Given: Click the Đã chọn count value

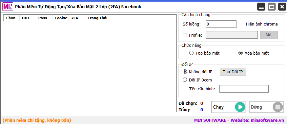Looking at the screenshot, I should pyautogui.click(x=202, y=103).
